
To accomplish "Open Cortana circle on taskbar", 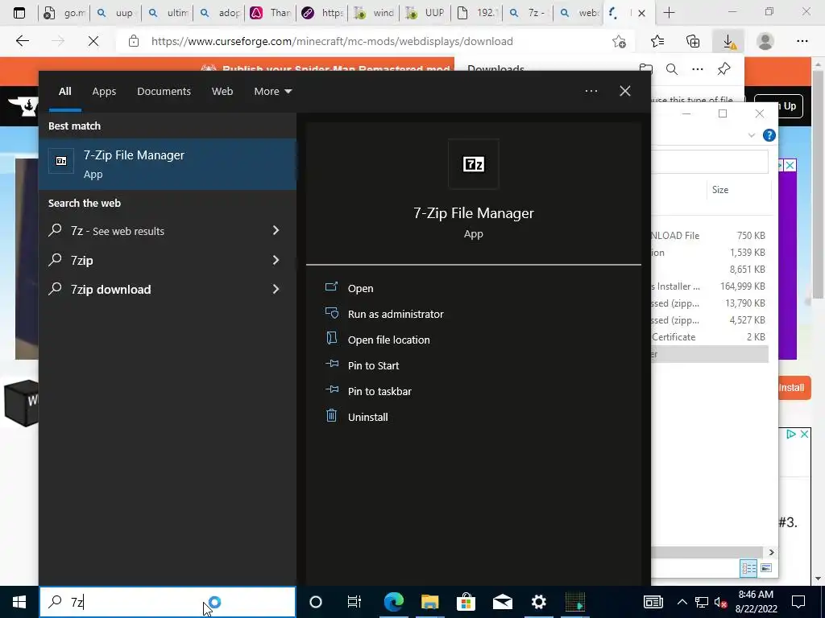I will click(315, 602).
